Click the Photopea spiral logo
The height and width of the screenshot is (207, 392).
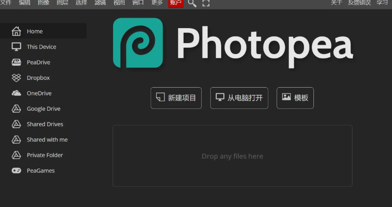click(x=138, y=43)
